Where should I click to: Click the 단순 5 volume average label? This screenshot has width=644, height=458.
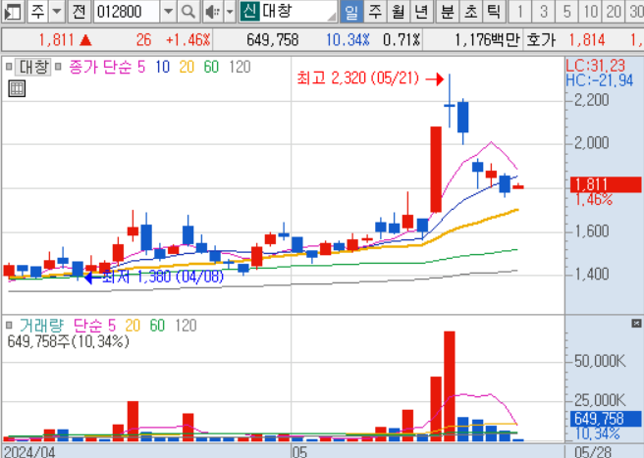click(x=95, y=326)
